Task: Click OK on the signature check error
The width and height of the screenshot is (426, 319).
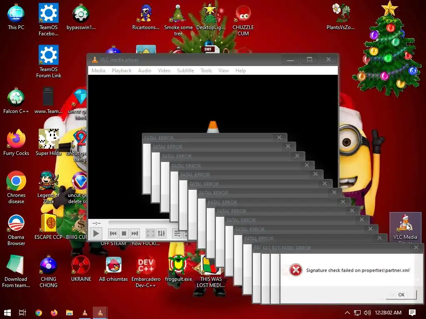Action: coord(401,294)
